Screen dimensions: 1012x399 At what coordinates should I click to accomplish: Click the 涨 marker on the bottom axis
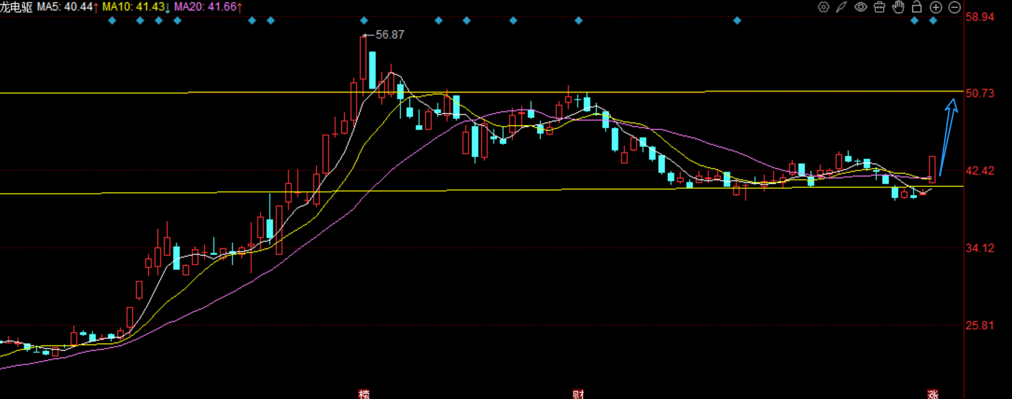933,395
